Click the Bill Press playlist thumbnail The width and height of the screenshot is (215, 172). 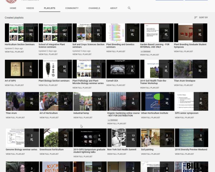192,167
